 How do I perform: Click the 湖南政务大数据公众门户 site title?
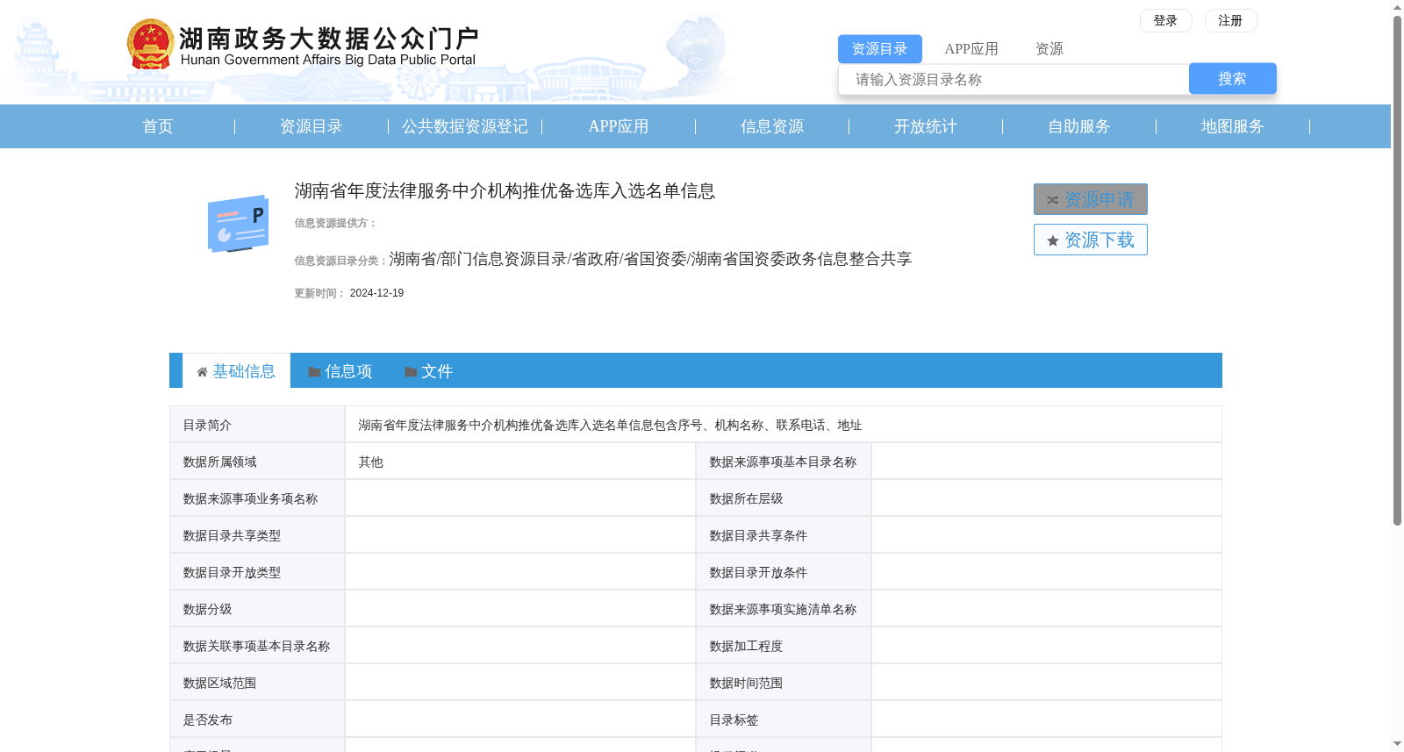(x=329, y=39)
